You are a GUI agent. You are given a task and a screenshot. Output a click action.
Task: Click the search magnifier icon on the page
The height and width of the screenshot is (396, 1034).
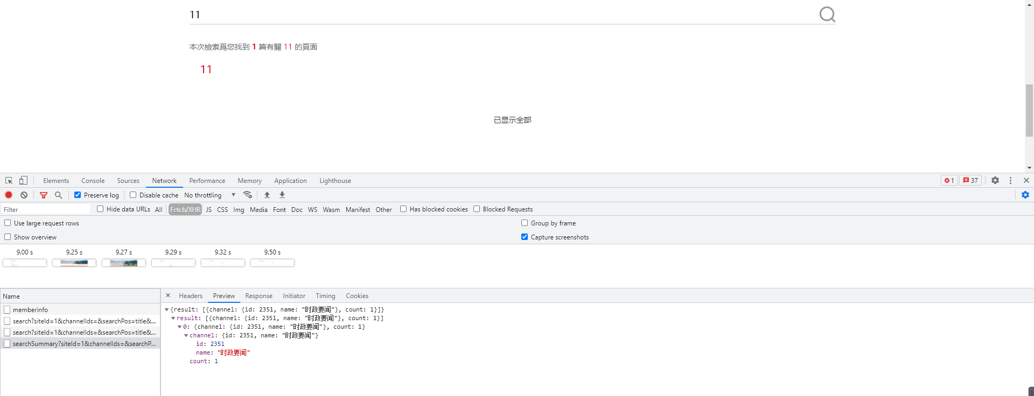(x=827, y=15)
